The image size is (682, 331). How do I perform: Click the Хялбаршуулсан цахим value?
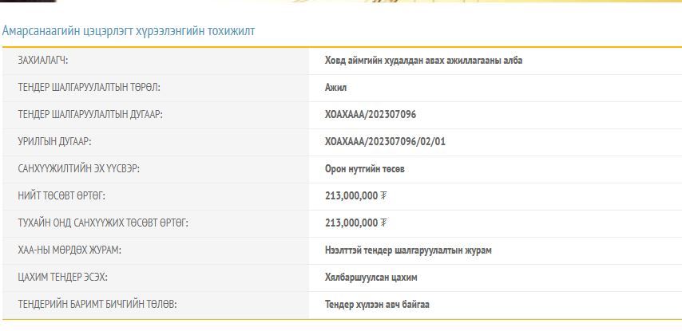[371, 277]
